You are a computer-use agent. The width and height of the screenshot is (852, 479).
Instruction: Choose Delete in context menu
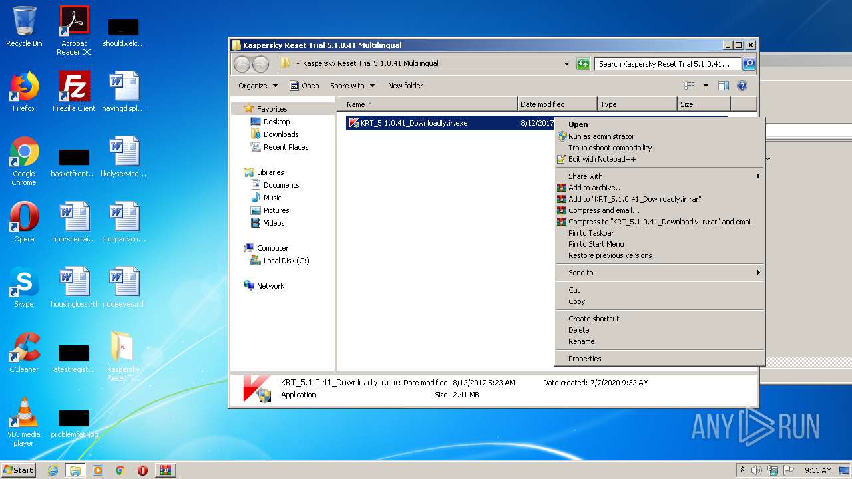[x=659, y=330]
